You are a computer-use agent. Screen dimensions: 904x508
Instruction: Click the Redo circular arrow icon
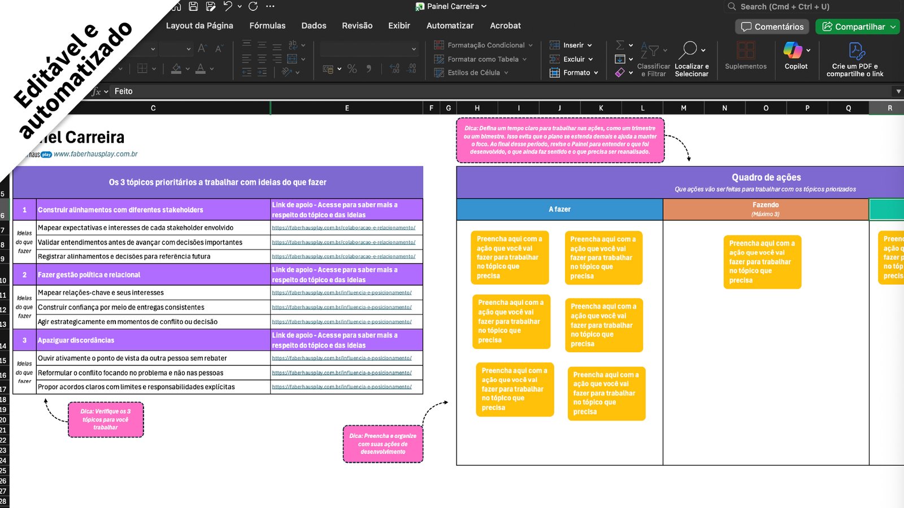point(253,6)
